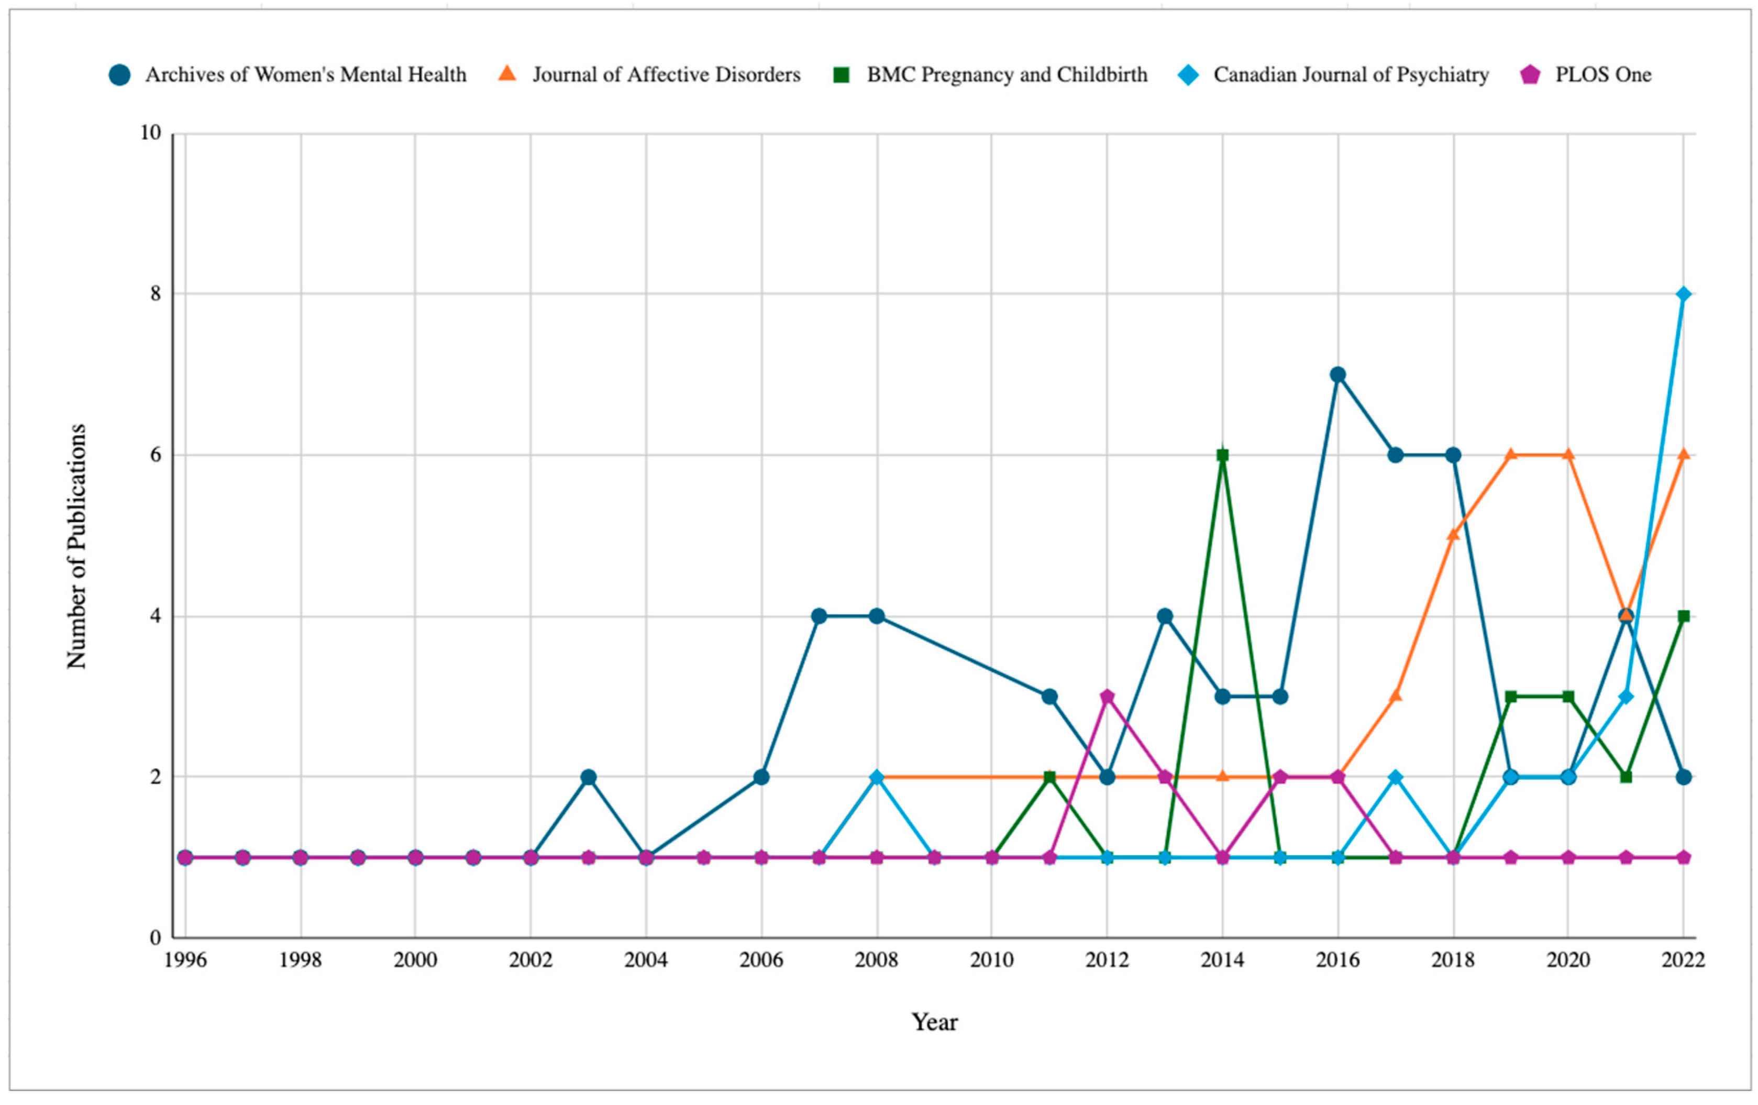This screenshot has width=1758, height=1105.
Task: Click the y-axis tick label 8
Action: click(156, 293)
